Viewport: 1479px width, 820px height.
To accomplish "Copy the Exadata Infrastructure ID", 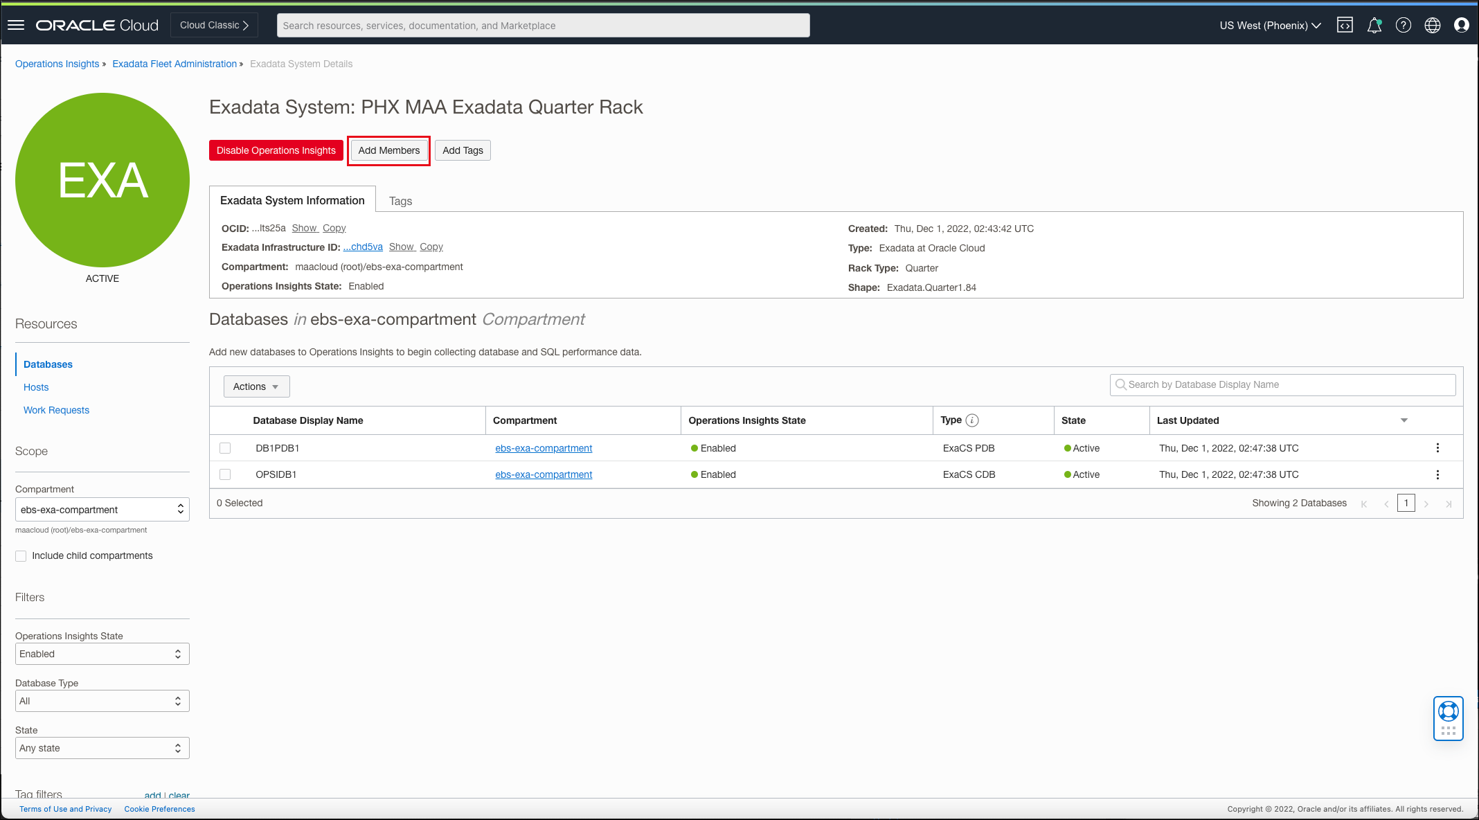I will pyautogui.click(x=431, y=247).
